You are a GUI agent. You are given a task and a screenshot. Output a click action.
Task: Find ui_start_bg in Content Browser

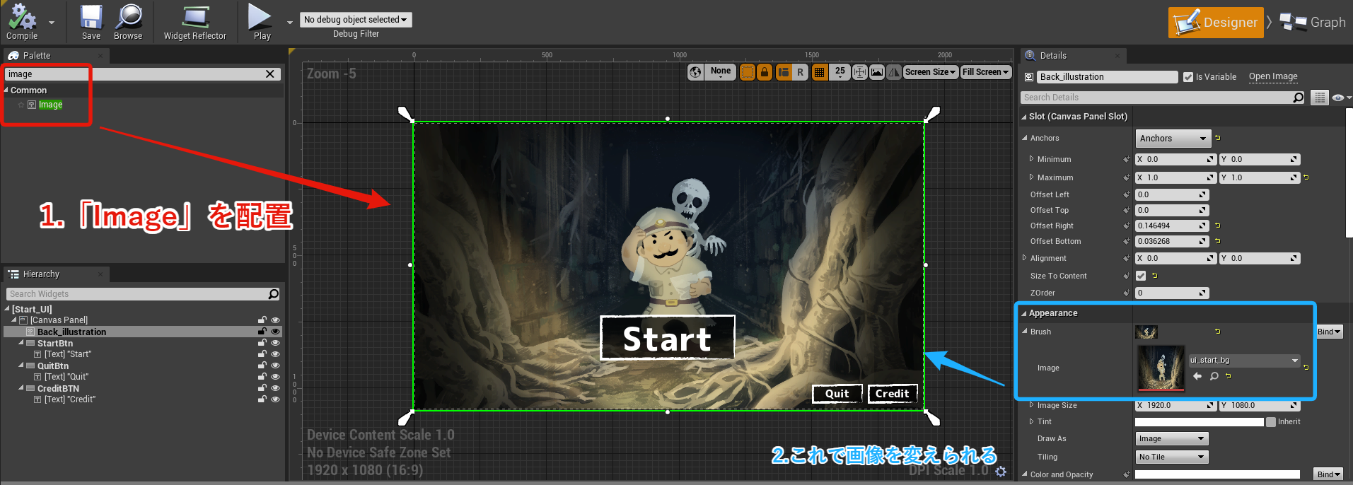(x=1214, y=376)
